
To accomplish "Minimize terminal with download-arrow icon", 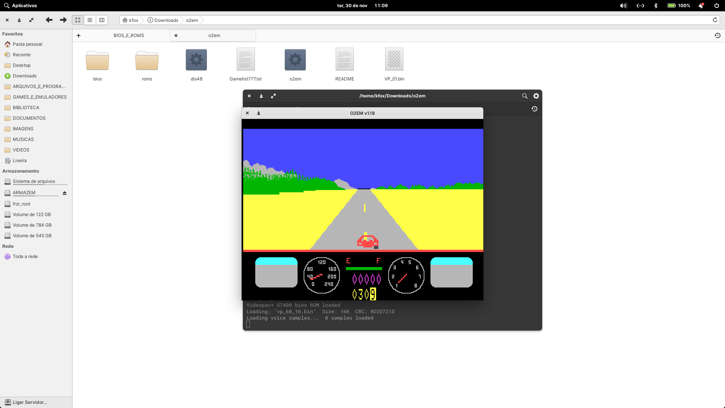I will point(261,96).
